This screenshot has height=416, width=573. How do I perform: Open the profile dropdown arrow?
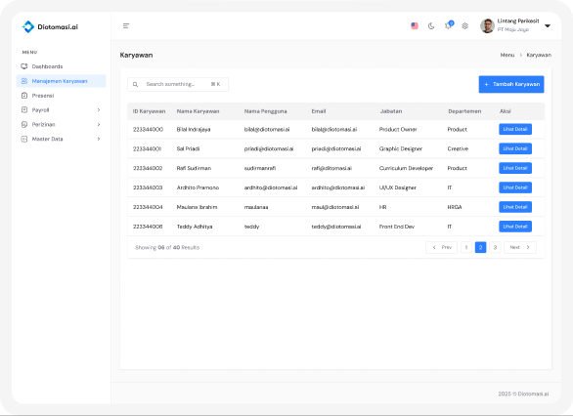click(548, 26)
